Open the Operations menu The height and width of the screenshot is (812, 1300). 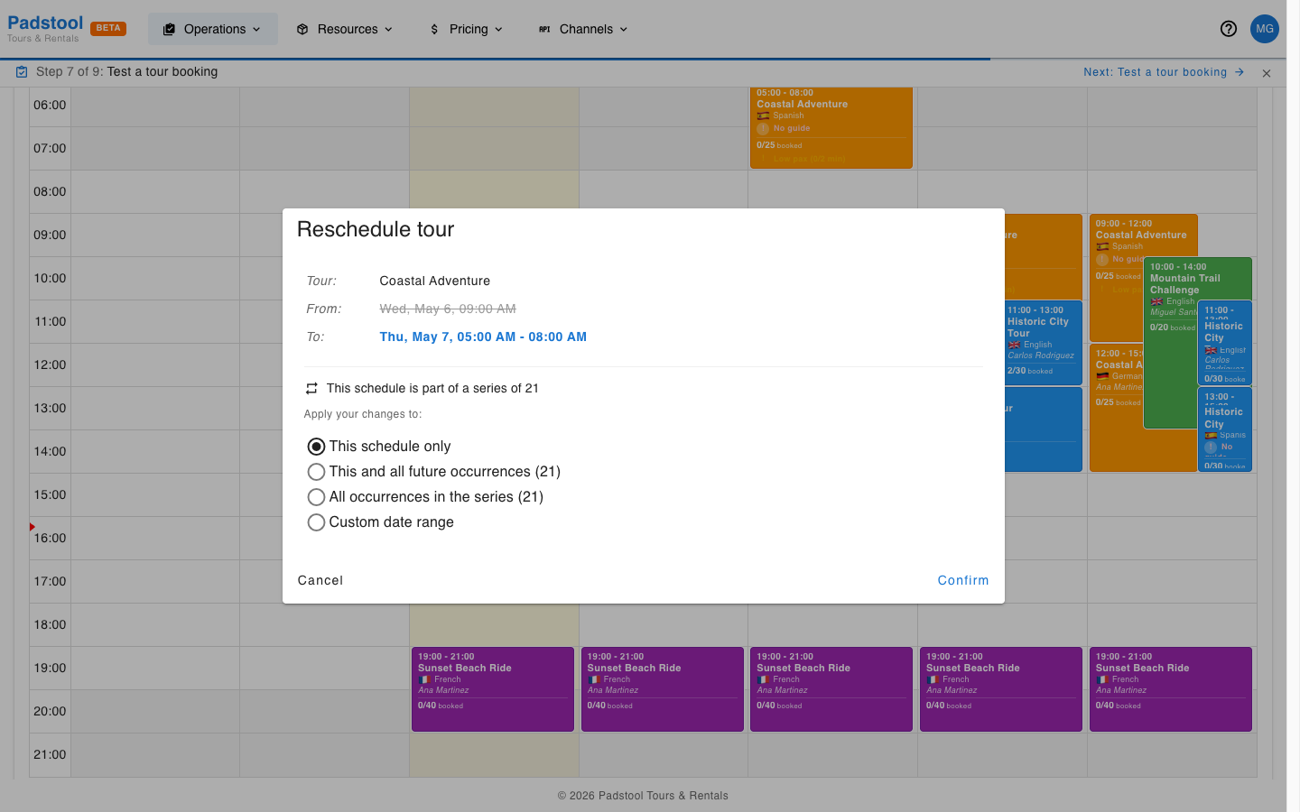tap(213, 29)
